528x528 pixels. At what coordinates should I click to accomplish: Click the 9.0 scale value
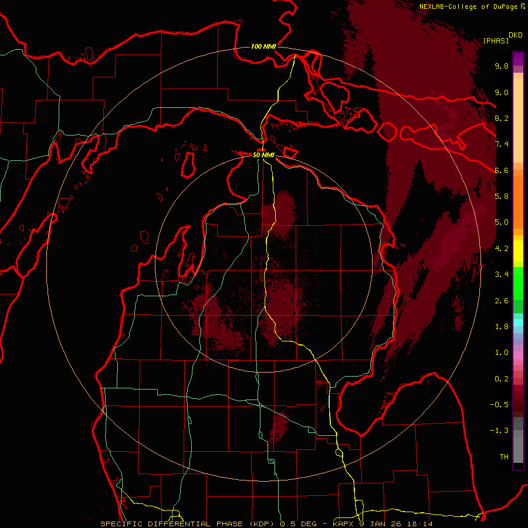tap(502, 92)
